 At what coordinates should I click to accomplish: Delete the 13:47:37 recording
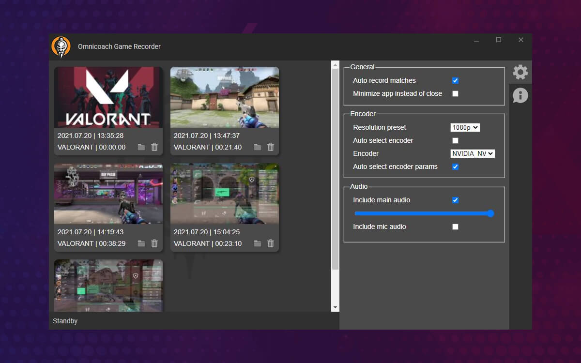click(271, 147)
